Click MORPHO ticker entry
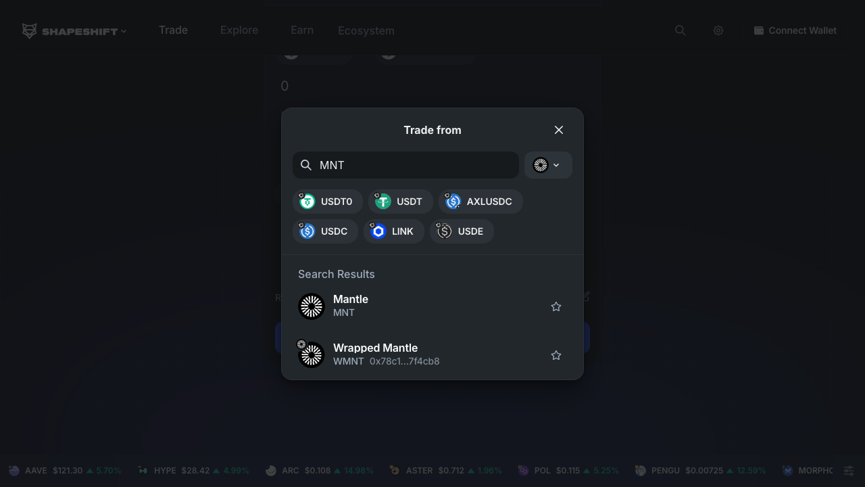The image size is (865, 487). 808,471
